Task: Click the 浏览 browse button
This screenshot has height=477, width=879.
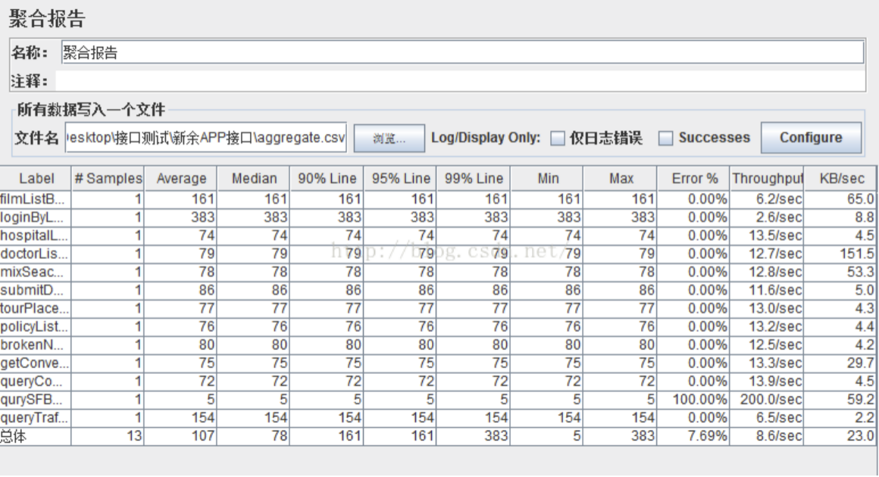Action: [389, 139]
